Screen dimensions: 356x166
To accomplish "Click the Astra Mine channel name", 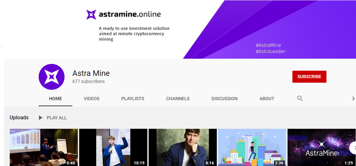I will point(91,73).
